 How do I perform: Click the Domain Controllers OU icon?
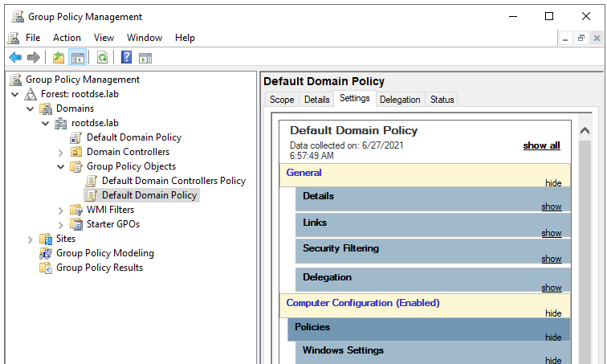coord(75,152)
